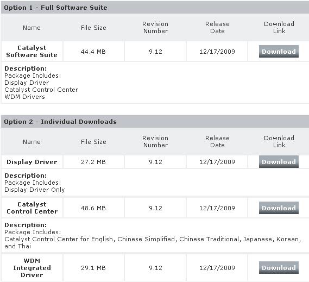Click the 48.6 MB file size cell
This screenshot has width=309, height=282.
93,208
